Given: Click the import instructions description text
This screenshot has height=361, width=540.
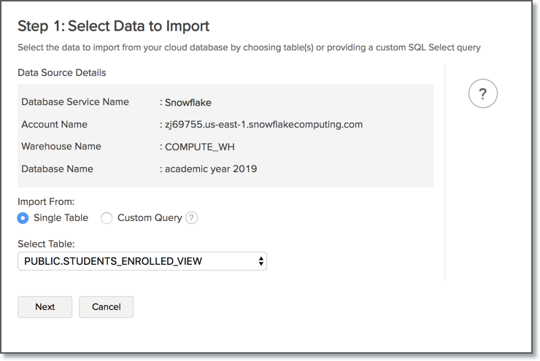Looking at the screenshot, I should (249, 48).
